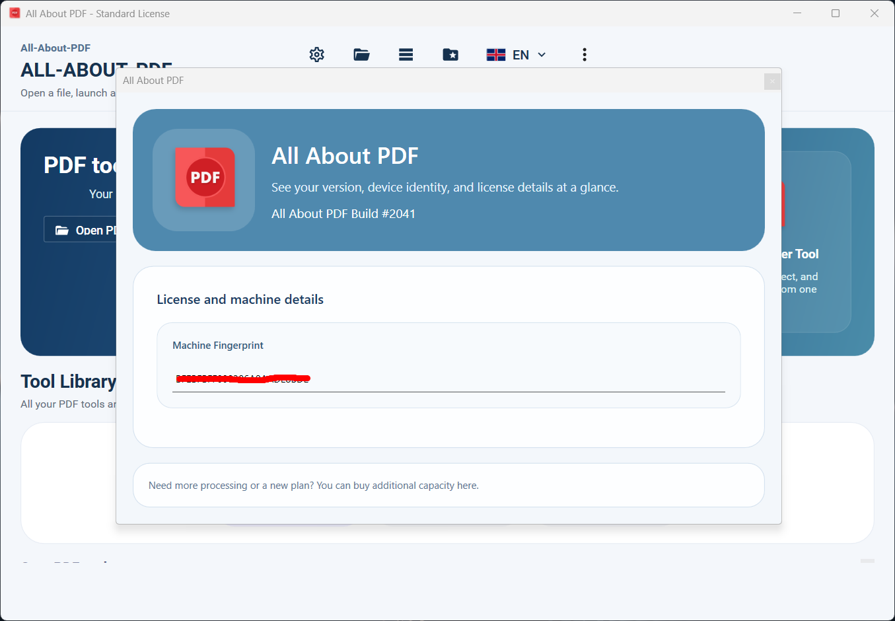
Task: Click the open folder icon in toolbar
Action: pos(361,55)
